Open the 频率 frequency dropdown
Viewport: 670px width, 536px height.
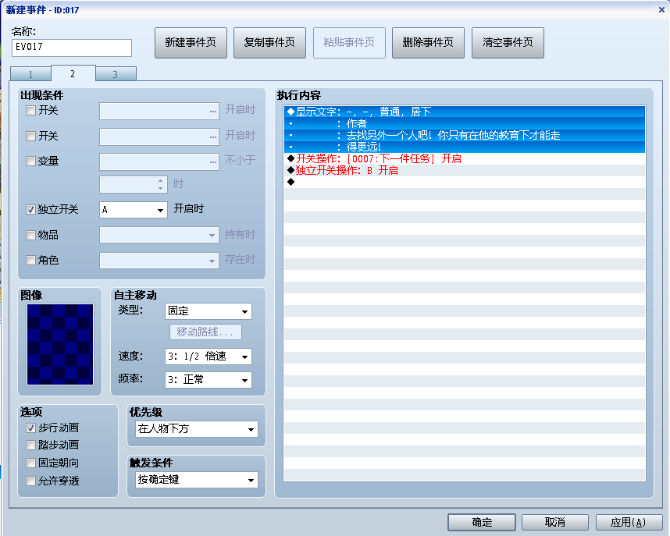[x=208, y=380]
